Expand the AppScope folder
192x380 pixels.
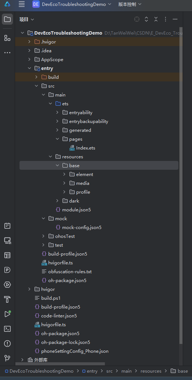click(29, 60)
